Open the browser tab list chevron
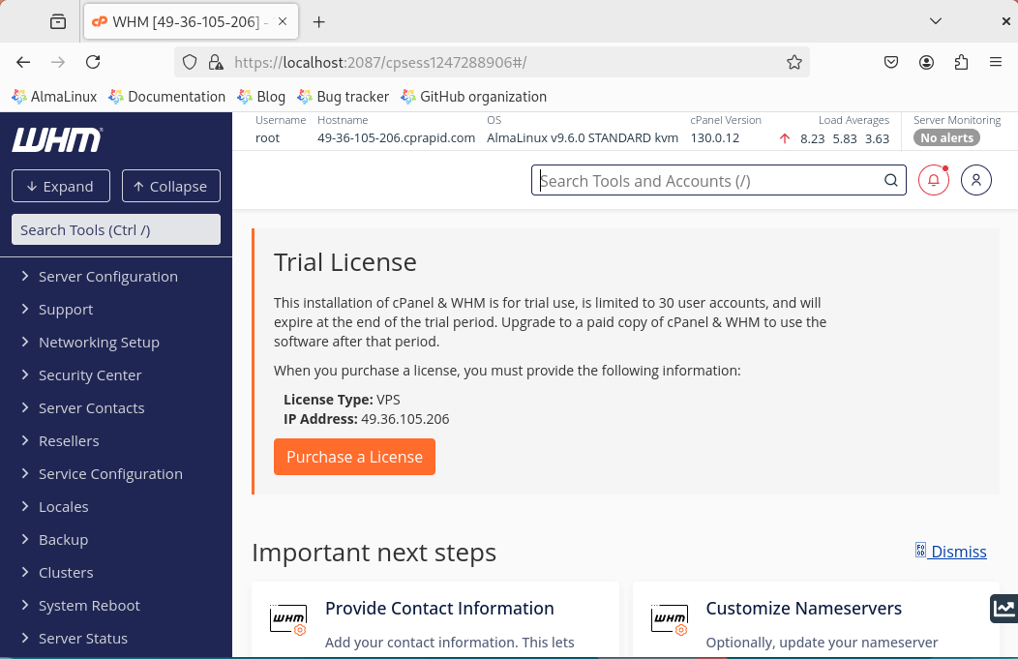Screen dimensions: 1018x659 (935, 20)
